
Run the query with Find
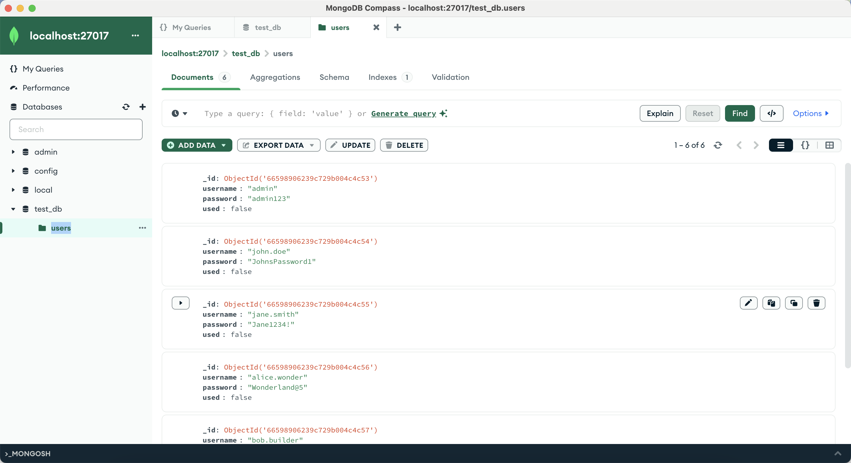coord(739,113)
